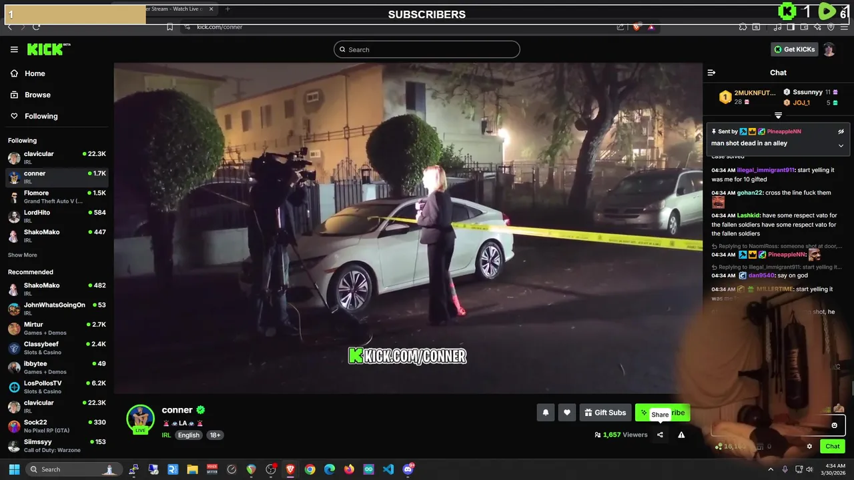Focus the Kick search box

click(427, 49)
